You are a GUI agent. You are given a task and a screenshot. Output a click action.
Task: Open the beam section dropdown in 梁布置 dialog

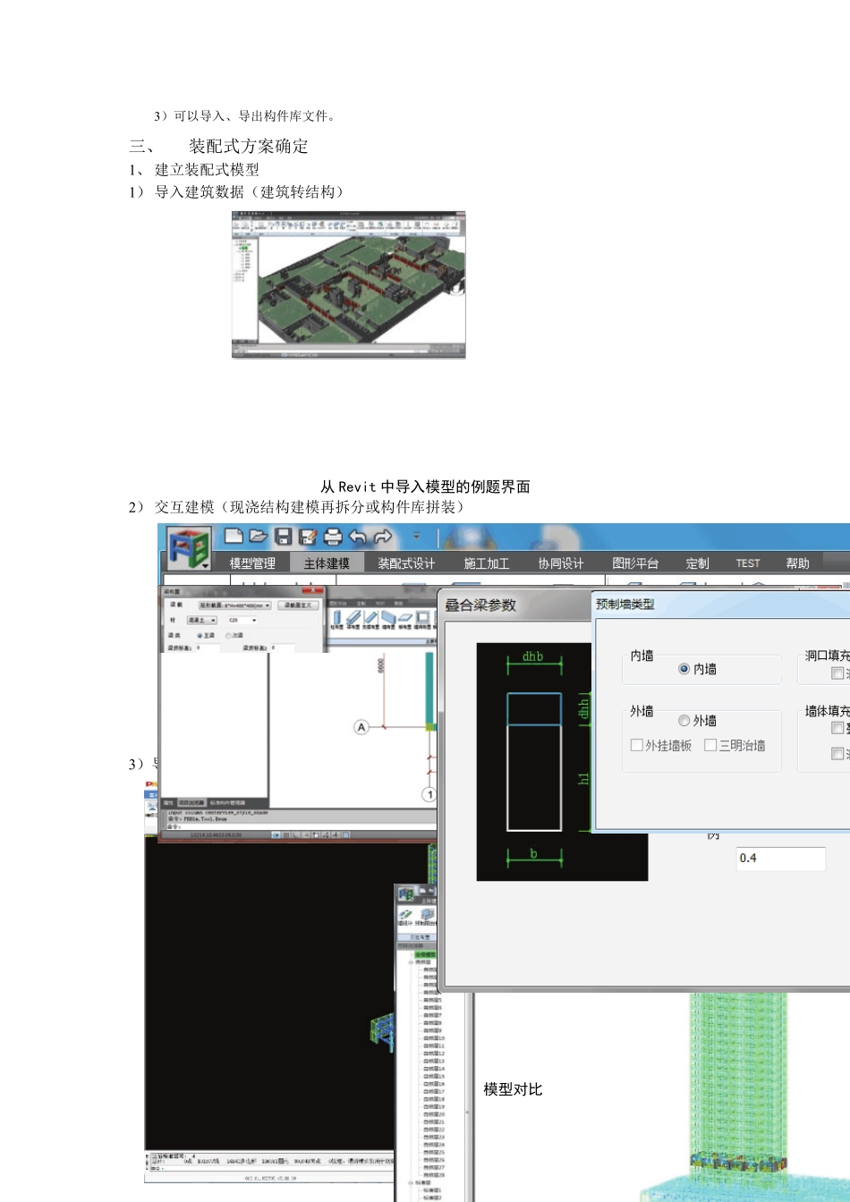pyautogui.click(x=234, y=605)
